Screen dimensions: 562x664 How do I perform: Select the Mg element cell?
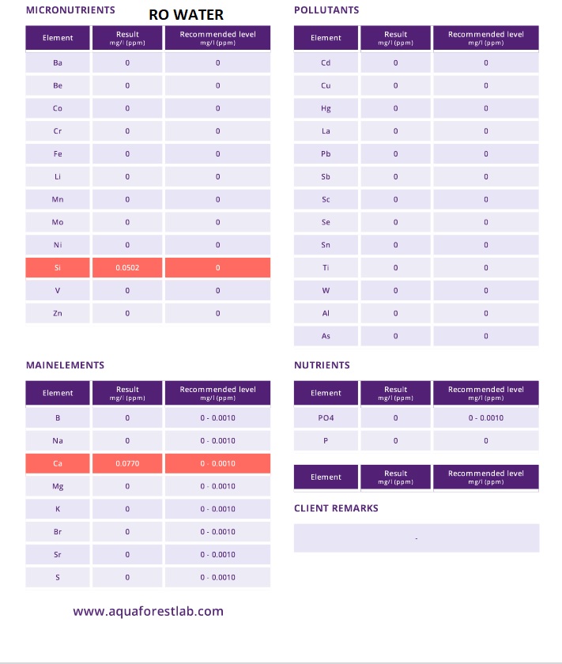pos(58,486)
